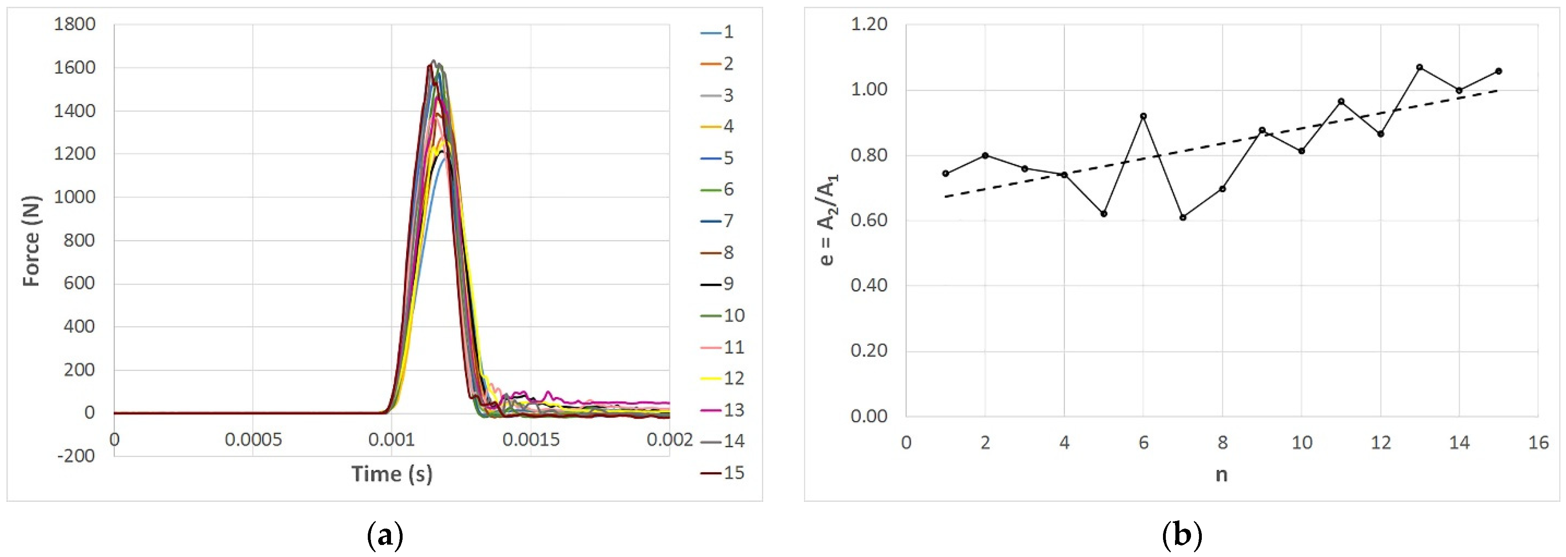
Task: Click the n axis title in chart b
Action: pos(1221,474)
